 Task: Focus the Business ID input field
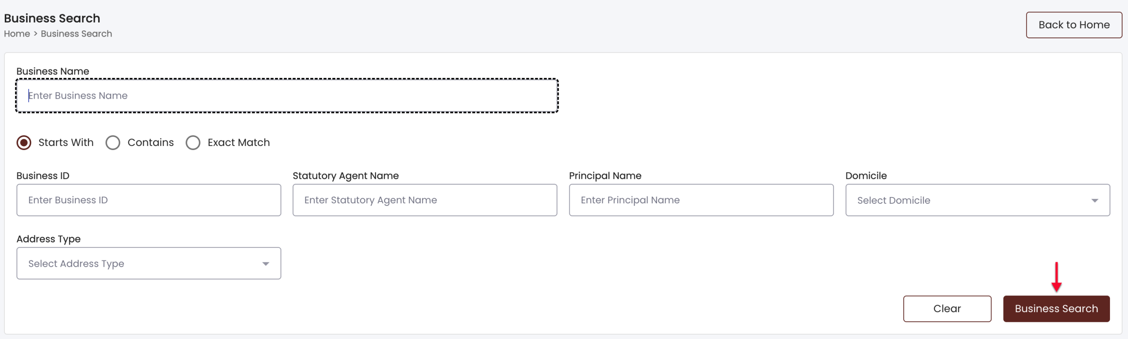pyautogui.click(x=149, y=200)
